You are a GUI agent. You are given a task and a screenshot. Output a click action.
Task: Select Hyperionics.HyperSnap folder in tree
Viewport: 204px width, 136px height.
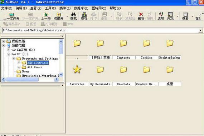[40, 76]
